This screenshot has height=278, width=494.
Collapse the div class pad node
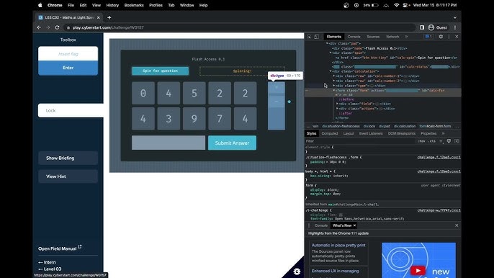[327, 43]
